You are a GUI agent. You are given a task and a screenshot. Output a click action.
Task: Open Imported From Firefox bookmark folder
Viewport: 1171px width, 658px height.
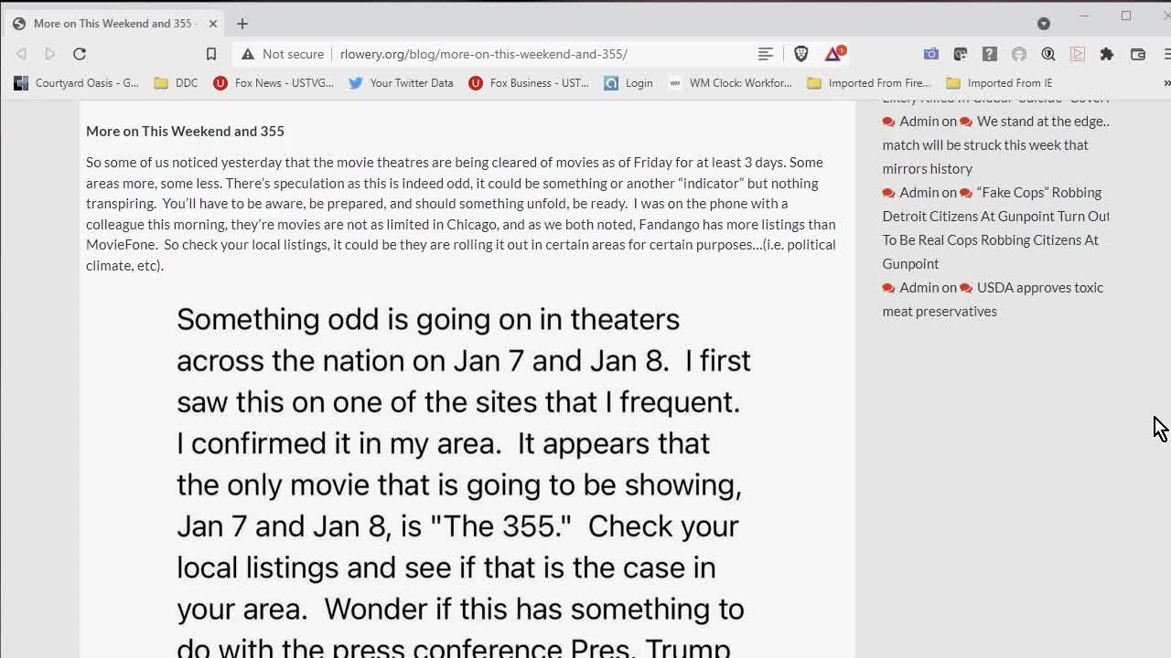(x=869, y=82)
